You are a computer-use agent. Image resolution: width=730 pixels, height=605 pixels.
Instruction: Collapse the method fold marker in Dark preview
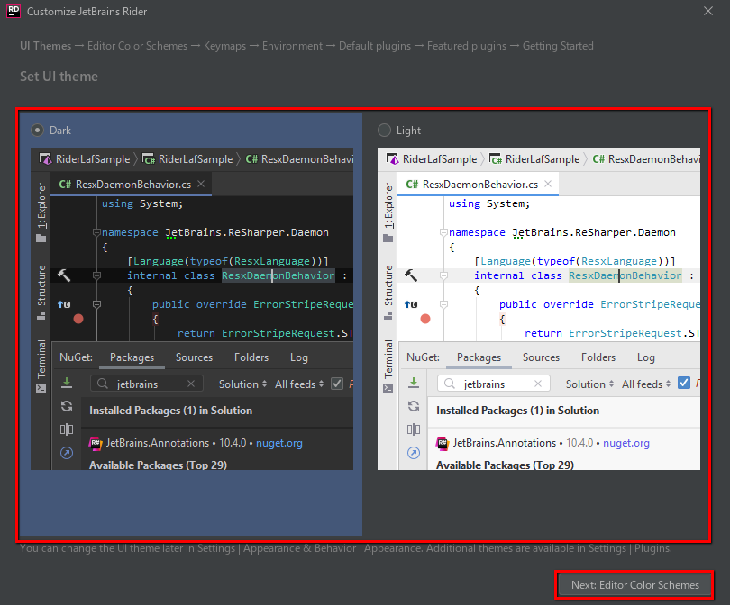click(96, 304)
